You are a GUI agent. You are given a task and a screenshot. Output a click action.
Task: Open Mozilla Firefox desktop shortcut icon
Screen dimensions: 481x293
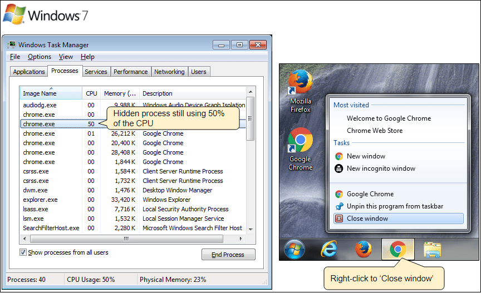coord(300,82)
